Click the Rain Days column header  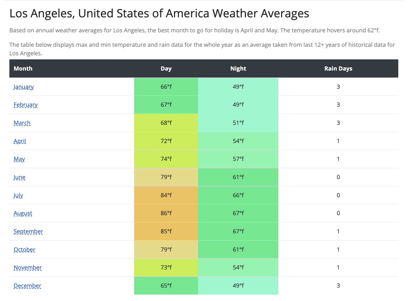(x=338, y=68)
